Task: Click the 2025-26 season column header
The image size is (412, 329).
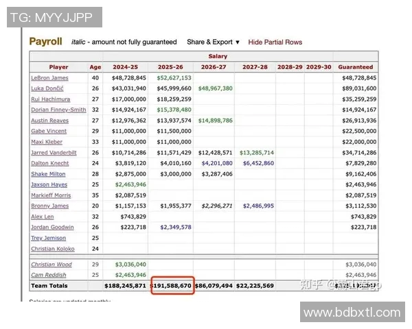Action: point(170,67)
